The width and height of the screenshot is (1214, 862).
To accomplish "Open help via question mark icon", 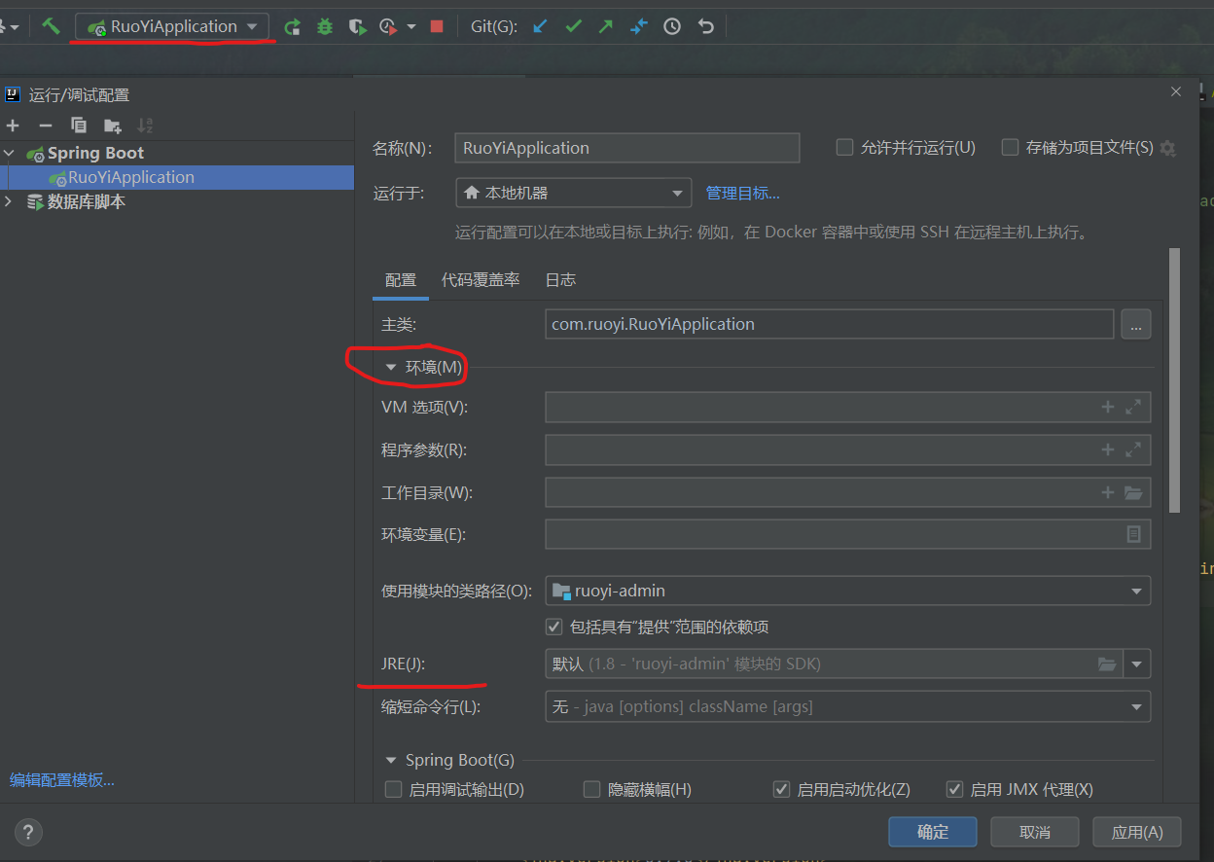I will pos(28,832).
